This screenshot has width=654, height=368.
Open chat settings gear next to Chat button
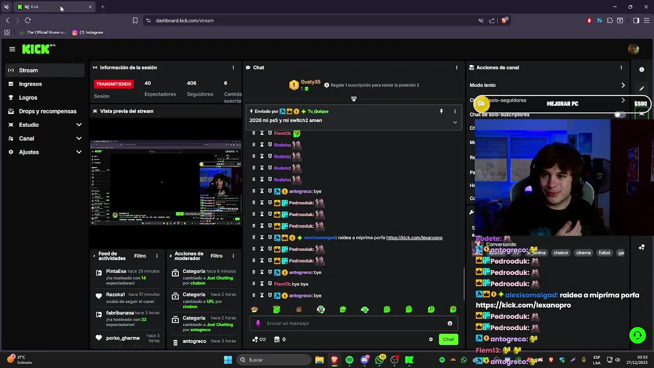click(x=431, y=339)
